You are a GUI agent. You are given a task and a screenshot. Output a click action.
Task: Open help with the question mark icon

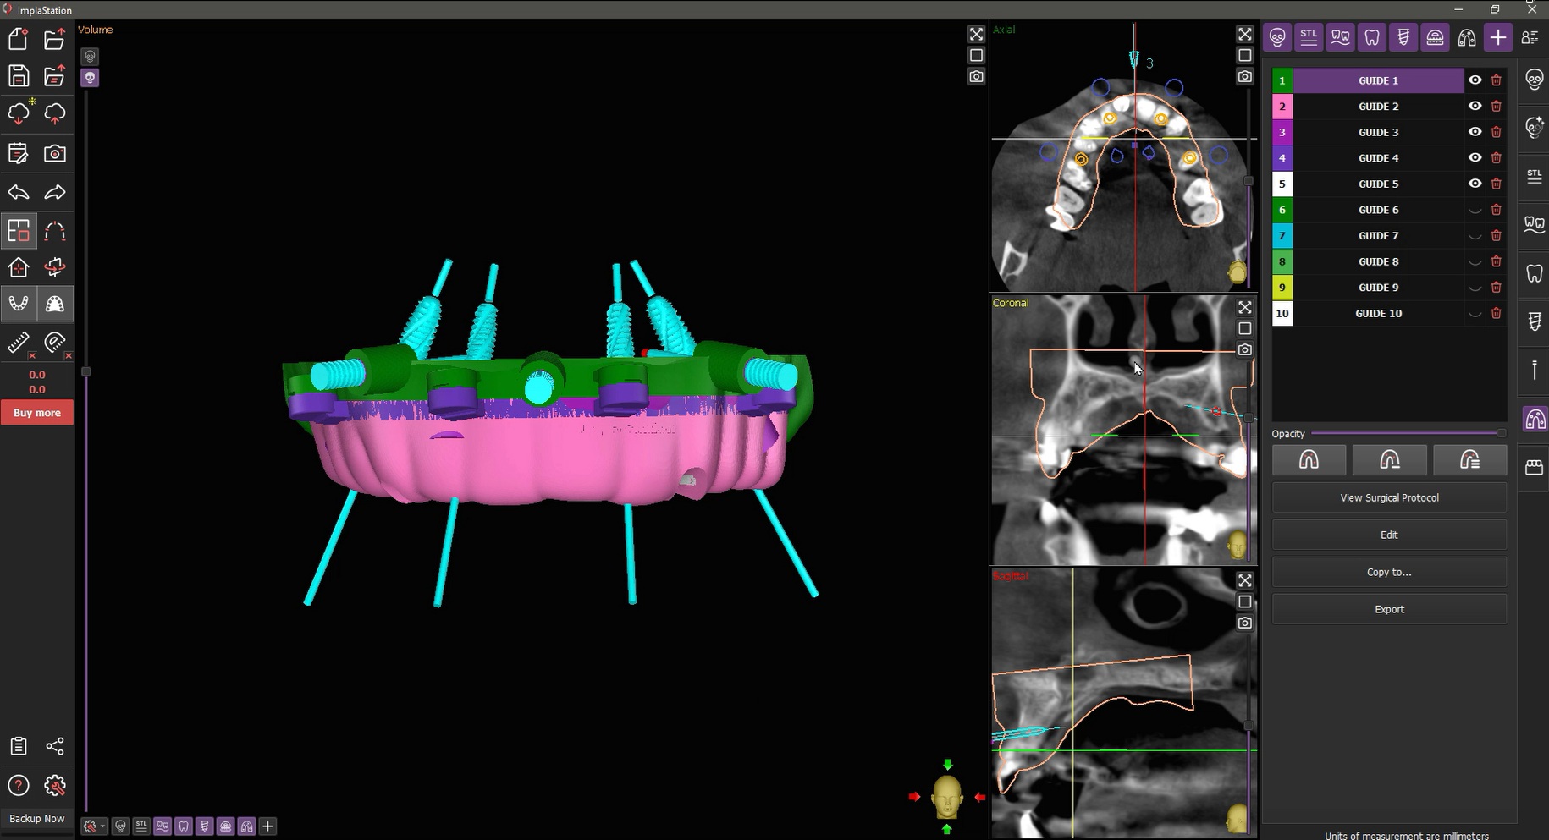click(x=19, y=786)
